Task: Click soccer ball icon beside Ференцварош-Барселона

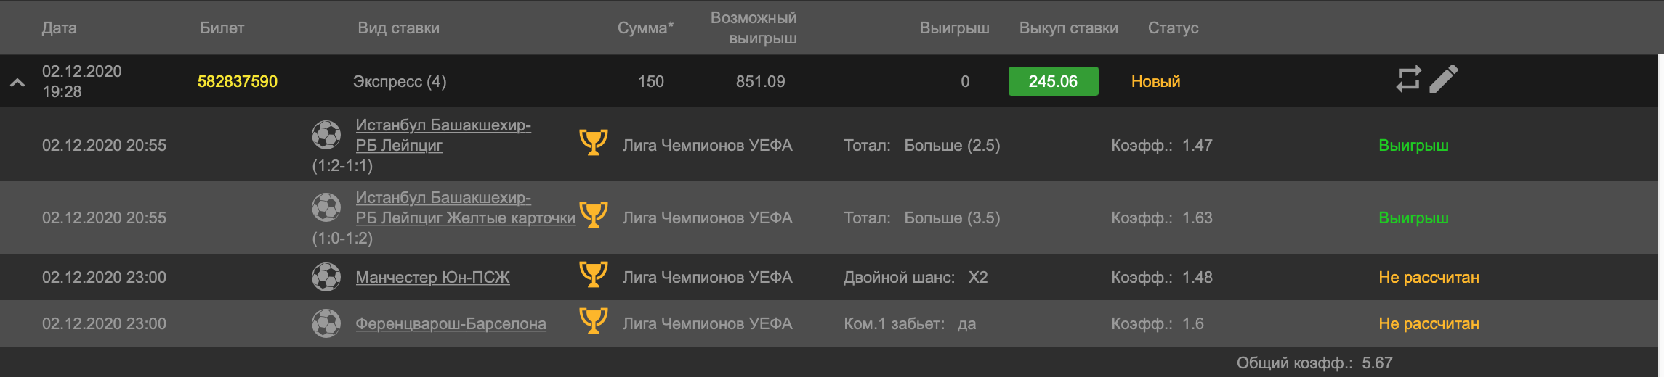Action: tap(326, 323)
